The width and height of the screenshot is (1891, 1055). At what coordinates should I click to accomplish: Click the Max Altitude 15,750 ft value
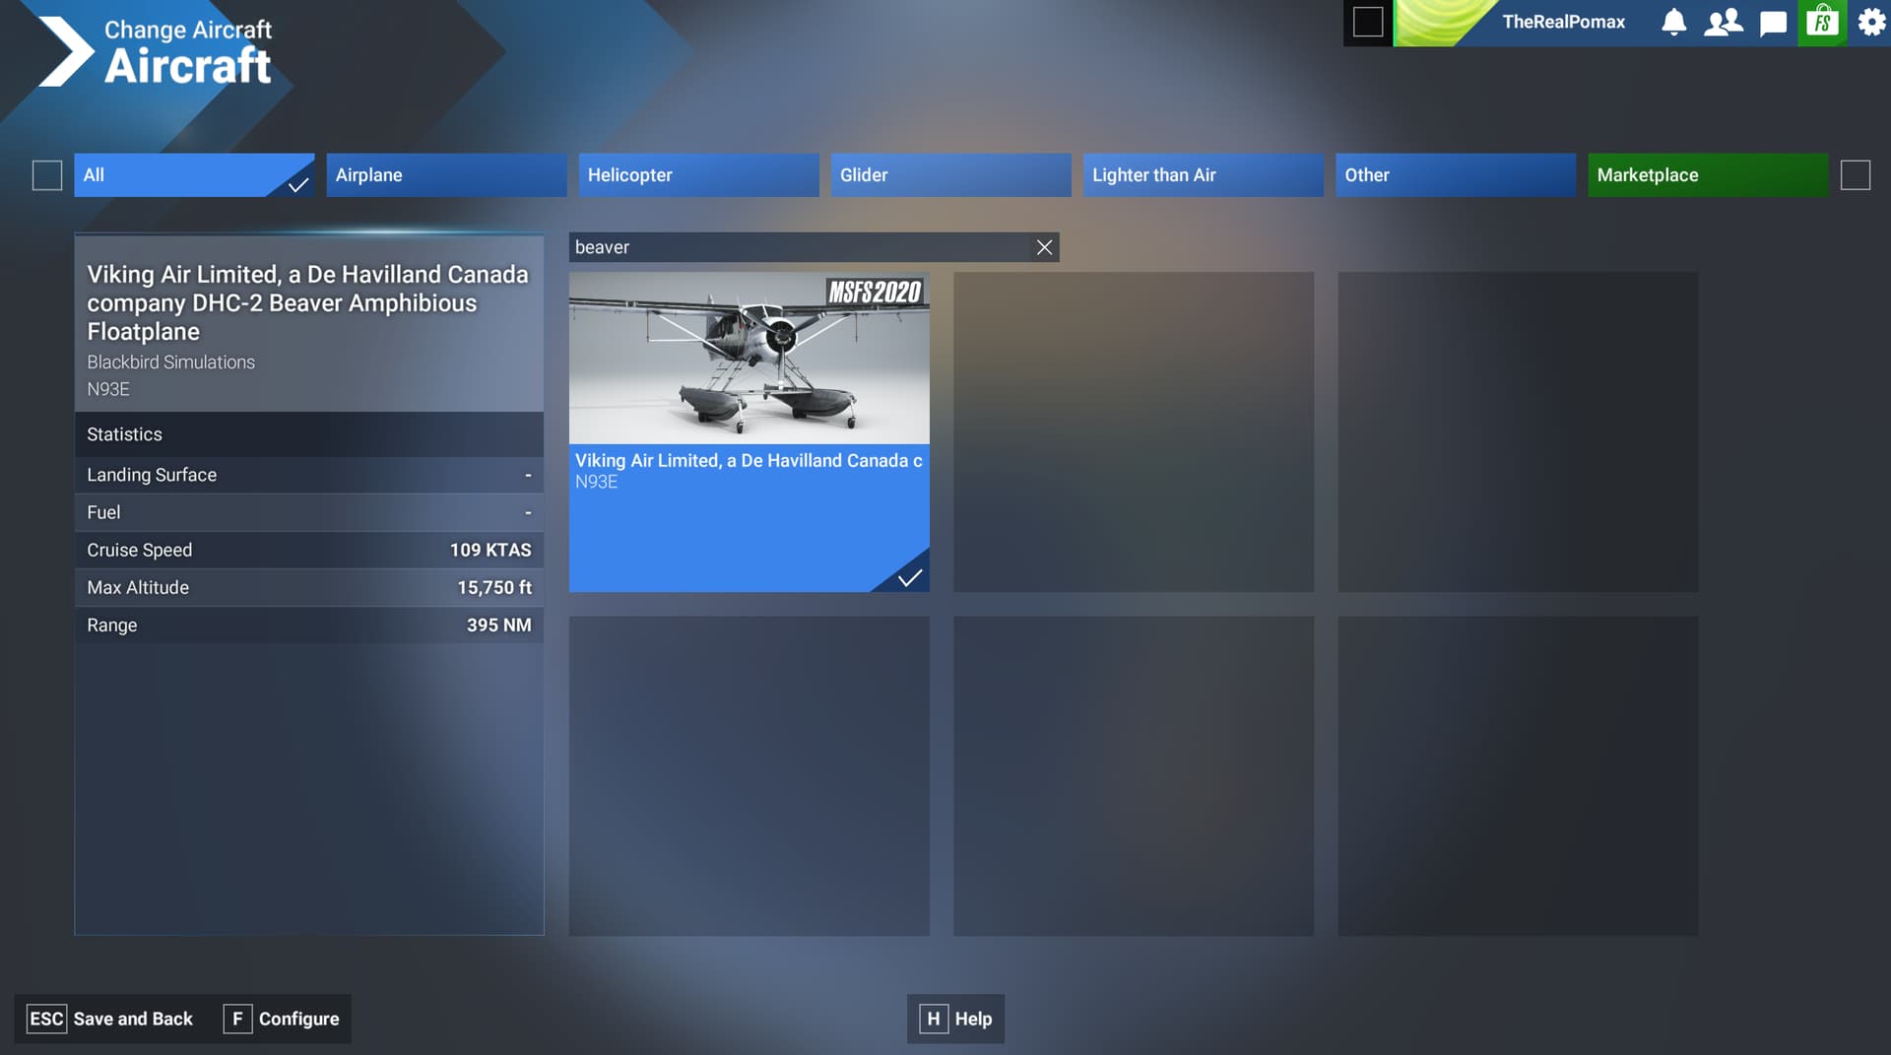pyautogui.click(x=494, y=587)
